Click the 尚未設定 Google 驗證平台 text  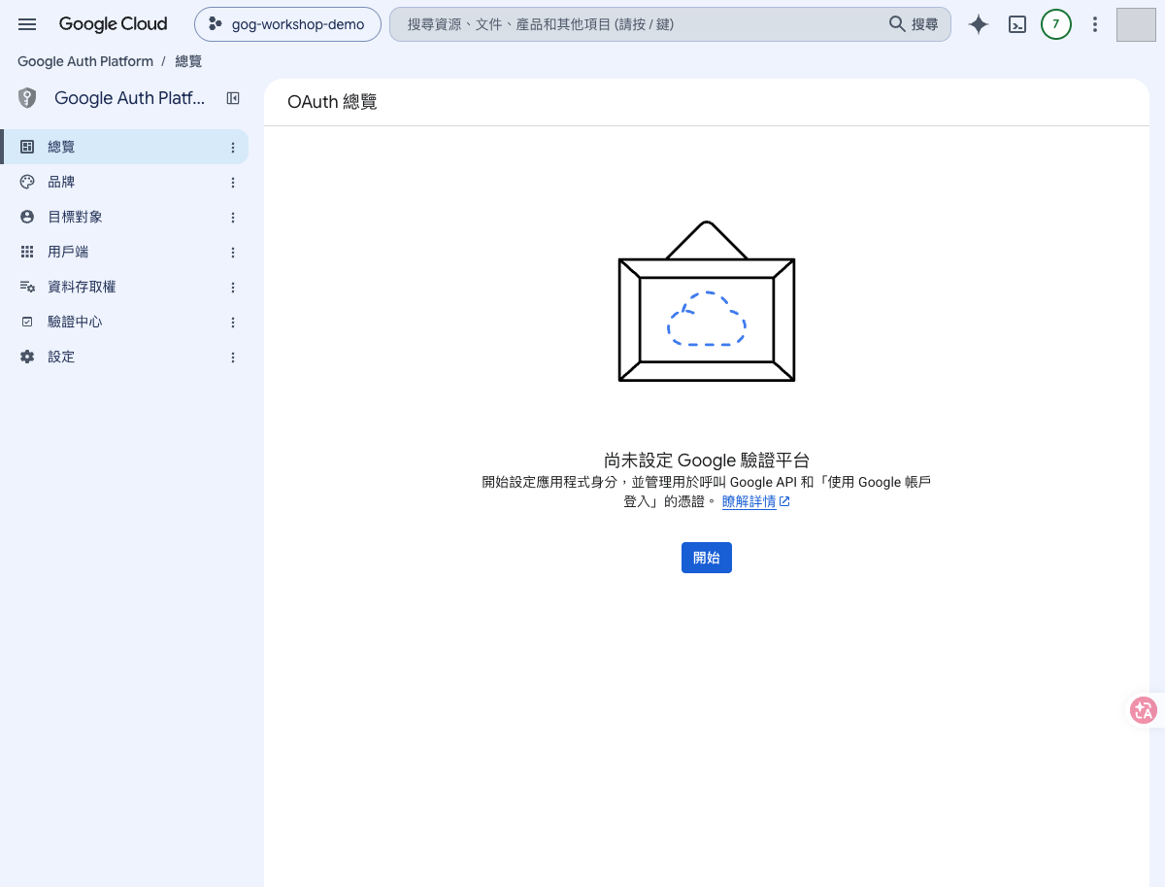coord(707,461)
